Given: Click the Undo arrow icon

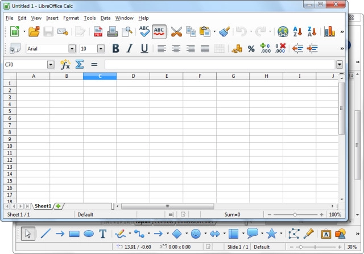Looking at the screenshot, I should click(x=241, y=31).
